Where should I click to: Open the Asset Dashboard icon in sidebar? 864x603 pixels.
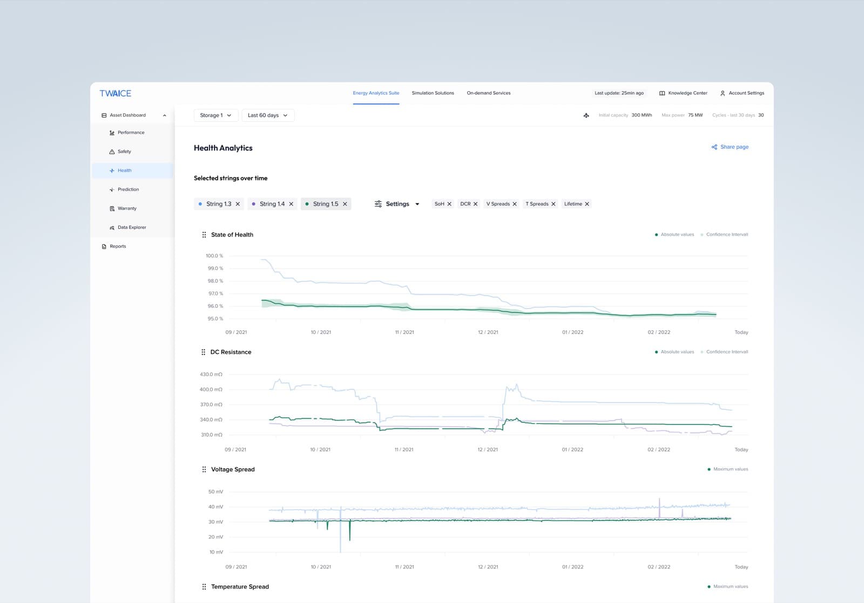104,115
